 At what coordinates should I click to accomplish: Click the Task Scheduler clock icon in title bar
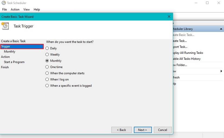click(x=4, y=3)
